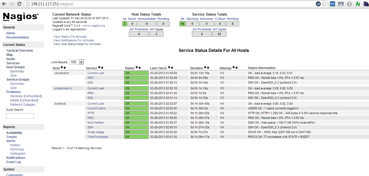Screen dimensions: 369x176
Task: Click the browser forward arrow
Action: 12,4
